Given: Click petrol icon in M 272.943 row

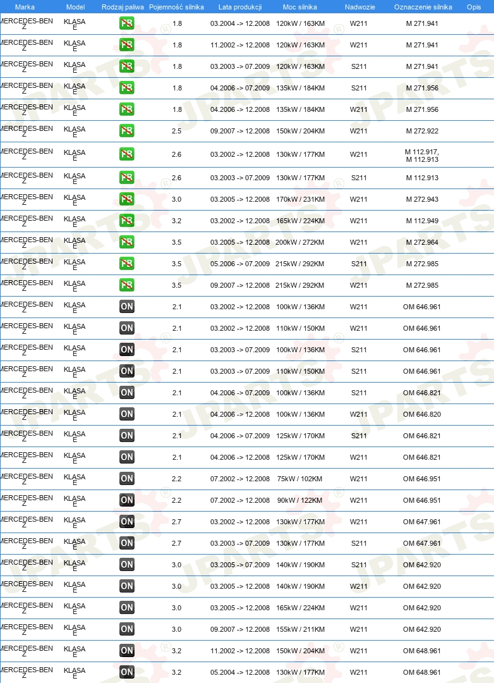Looking at the screenshot, I should click(x=126, y=199).
